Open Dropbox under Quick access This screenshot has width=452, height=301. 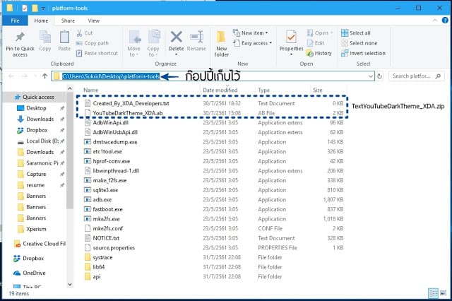pos(37,130)
